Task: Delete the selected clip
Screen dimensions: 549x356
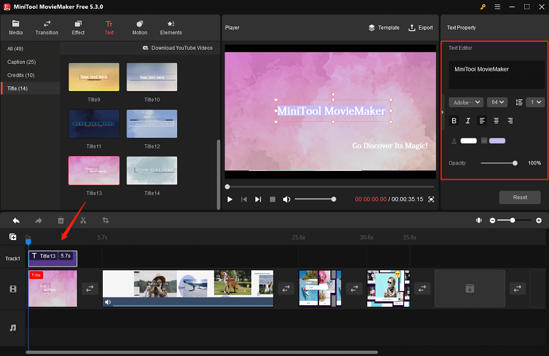Action: 61,221
